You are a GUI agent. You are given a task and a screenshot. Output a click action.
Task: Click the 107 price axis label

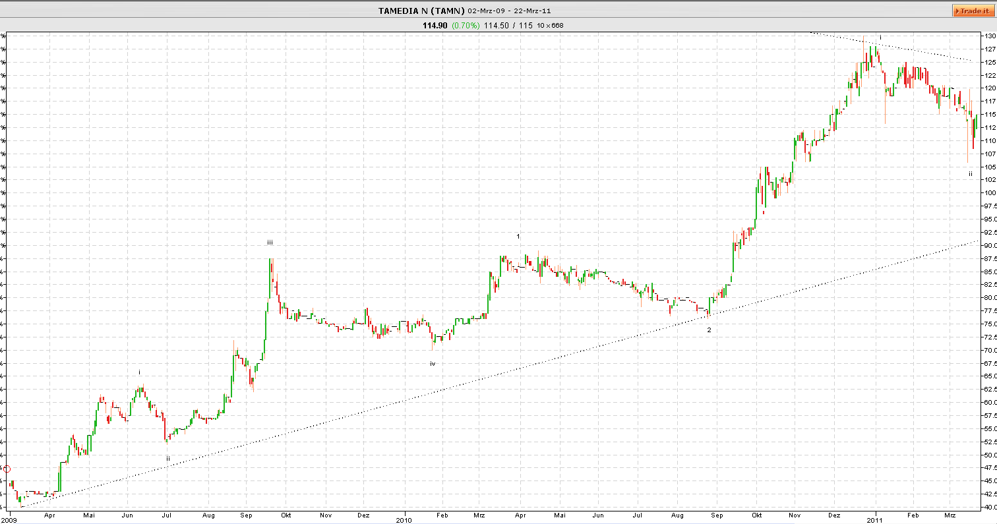point(990,154)
